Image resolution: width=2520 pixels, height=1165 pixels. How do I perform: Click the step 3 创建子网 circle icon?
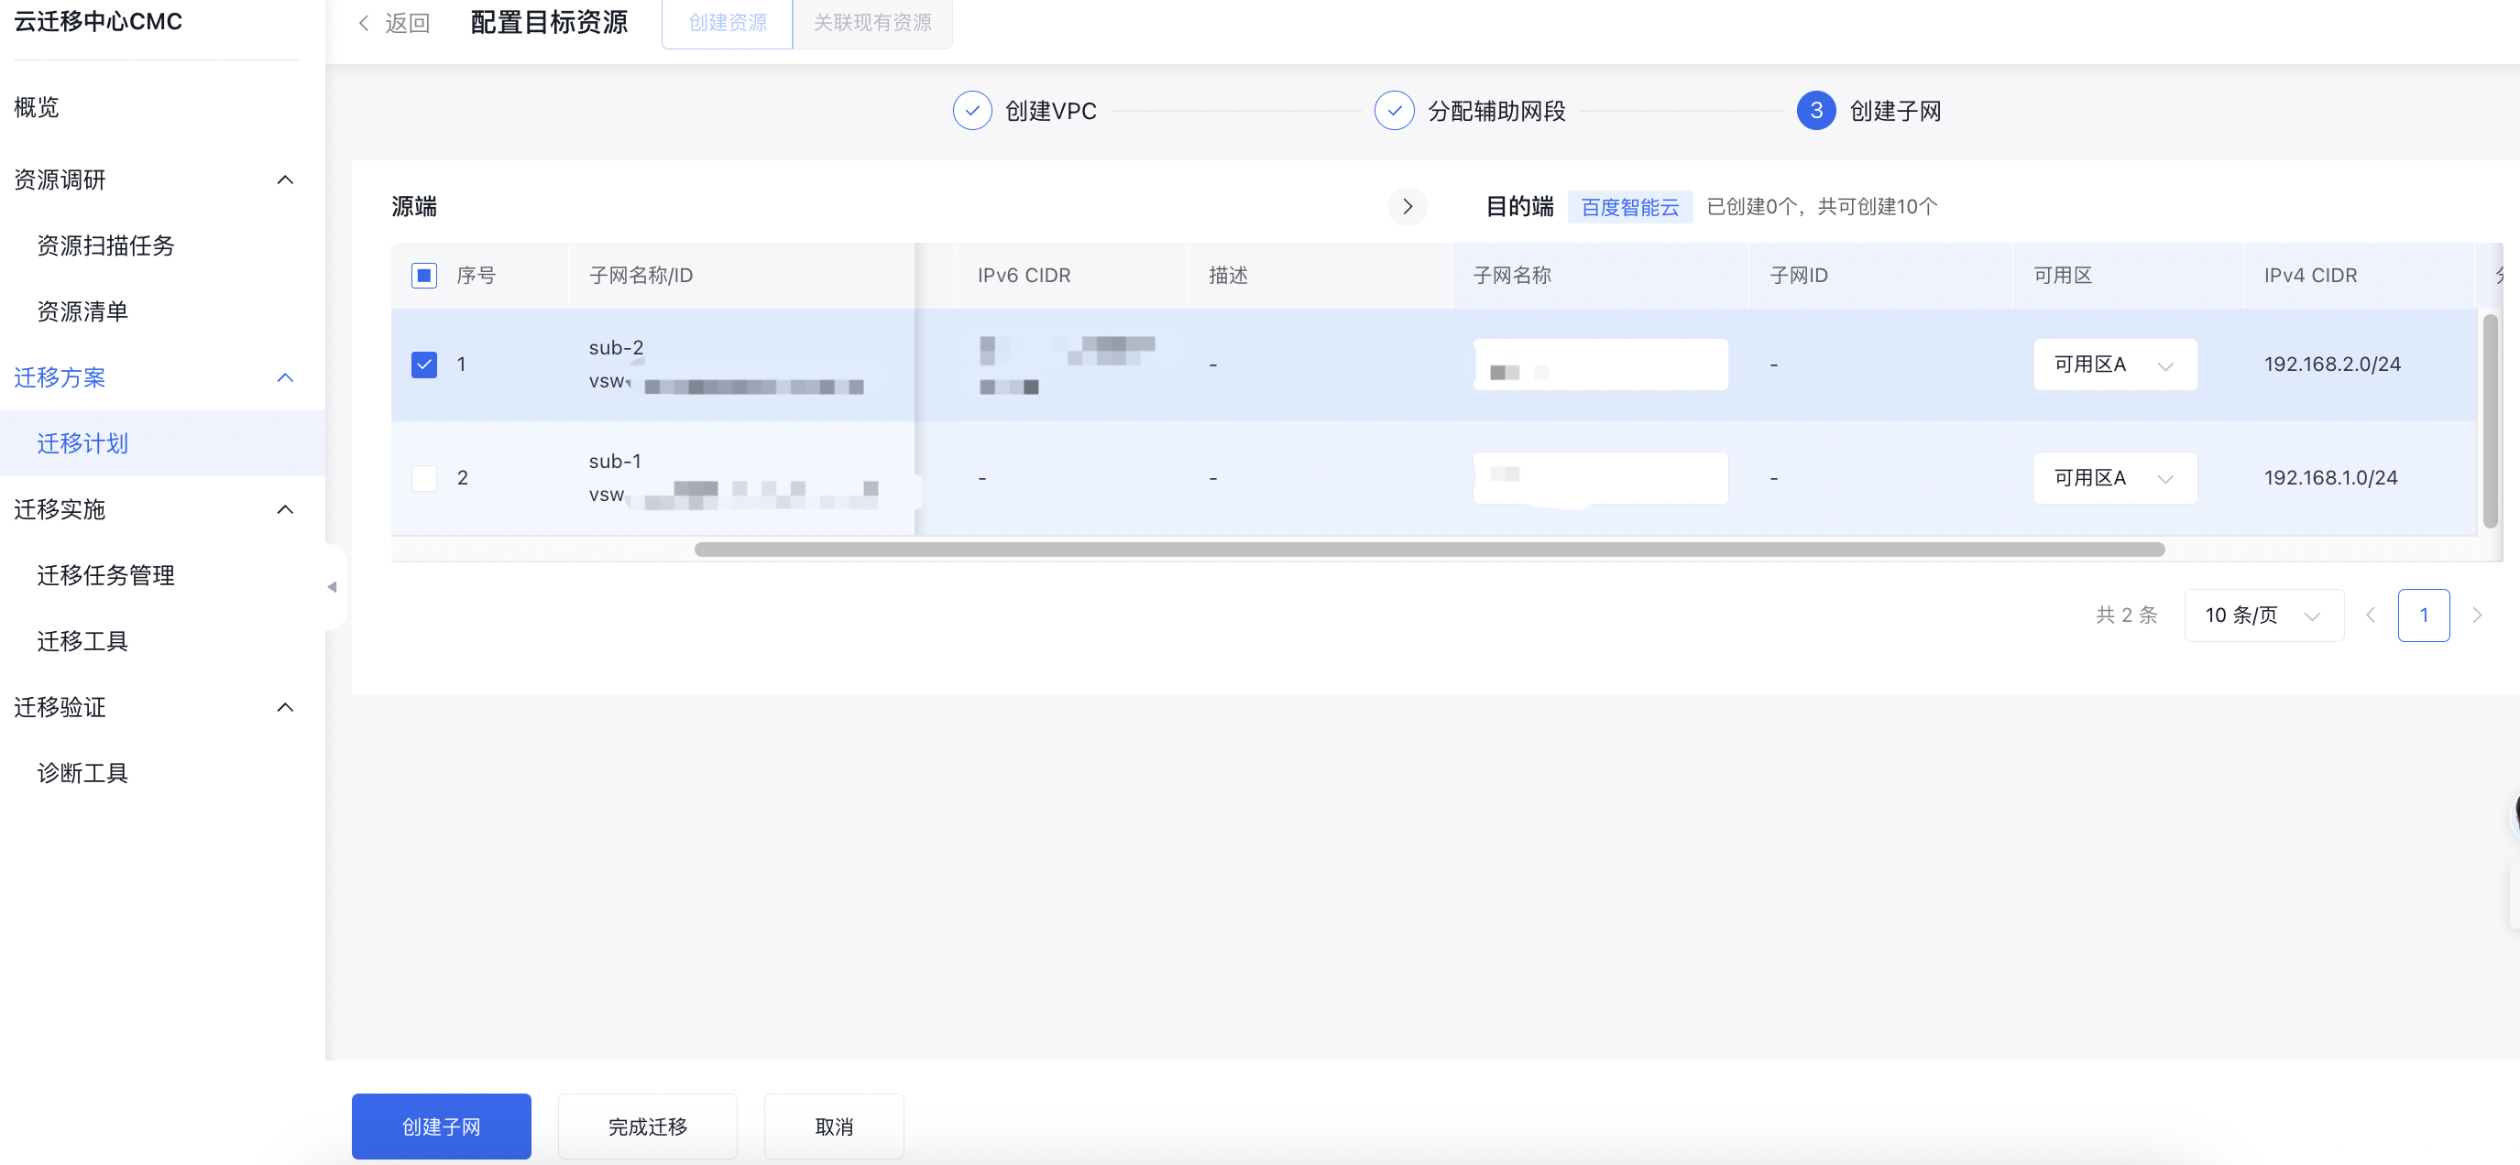(x=1815, y=111)
